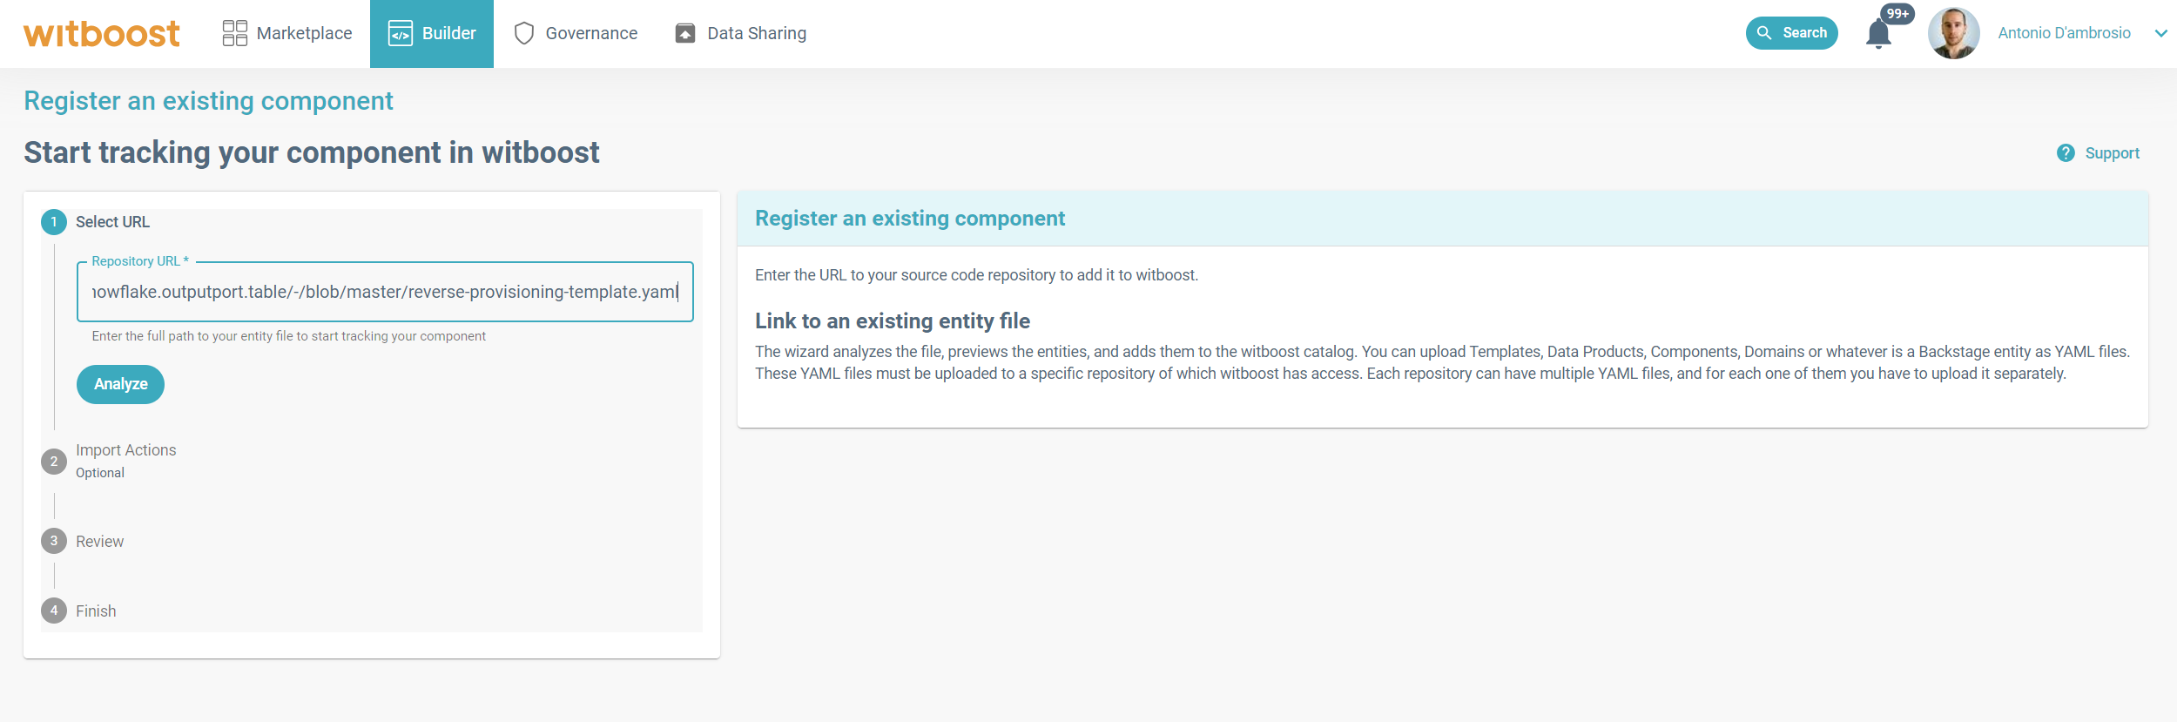Click the Support question mark icon
Viewport: 2177px width, 722px height.
click(x=2066, y=153)
